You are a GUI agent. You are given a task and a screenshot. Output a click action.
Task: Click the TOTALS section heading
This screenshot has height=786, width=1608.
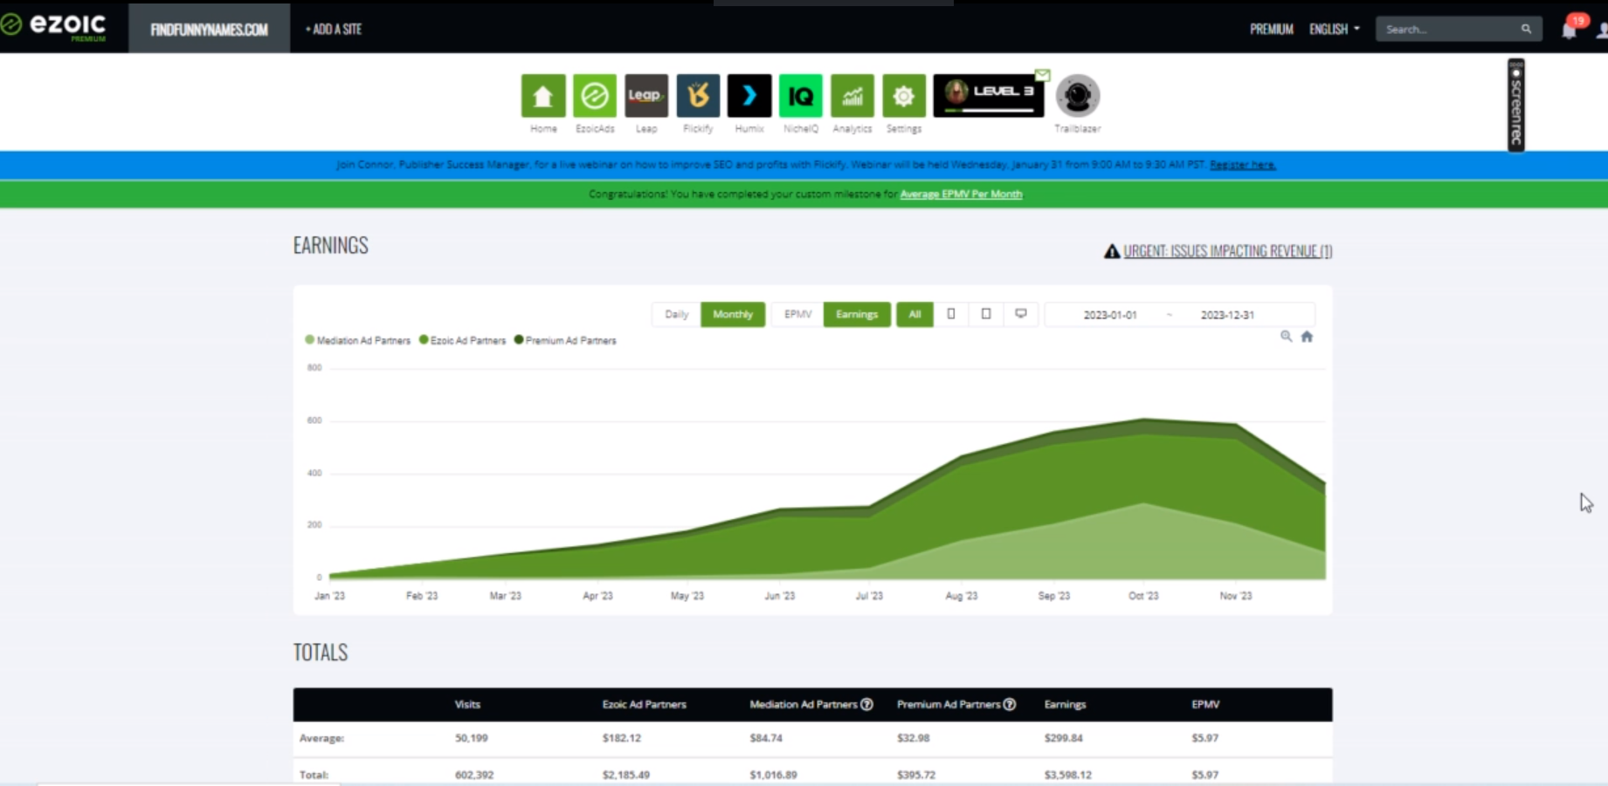pos(321,653)
